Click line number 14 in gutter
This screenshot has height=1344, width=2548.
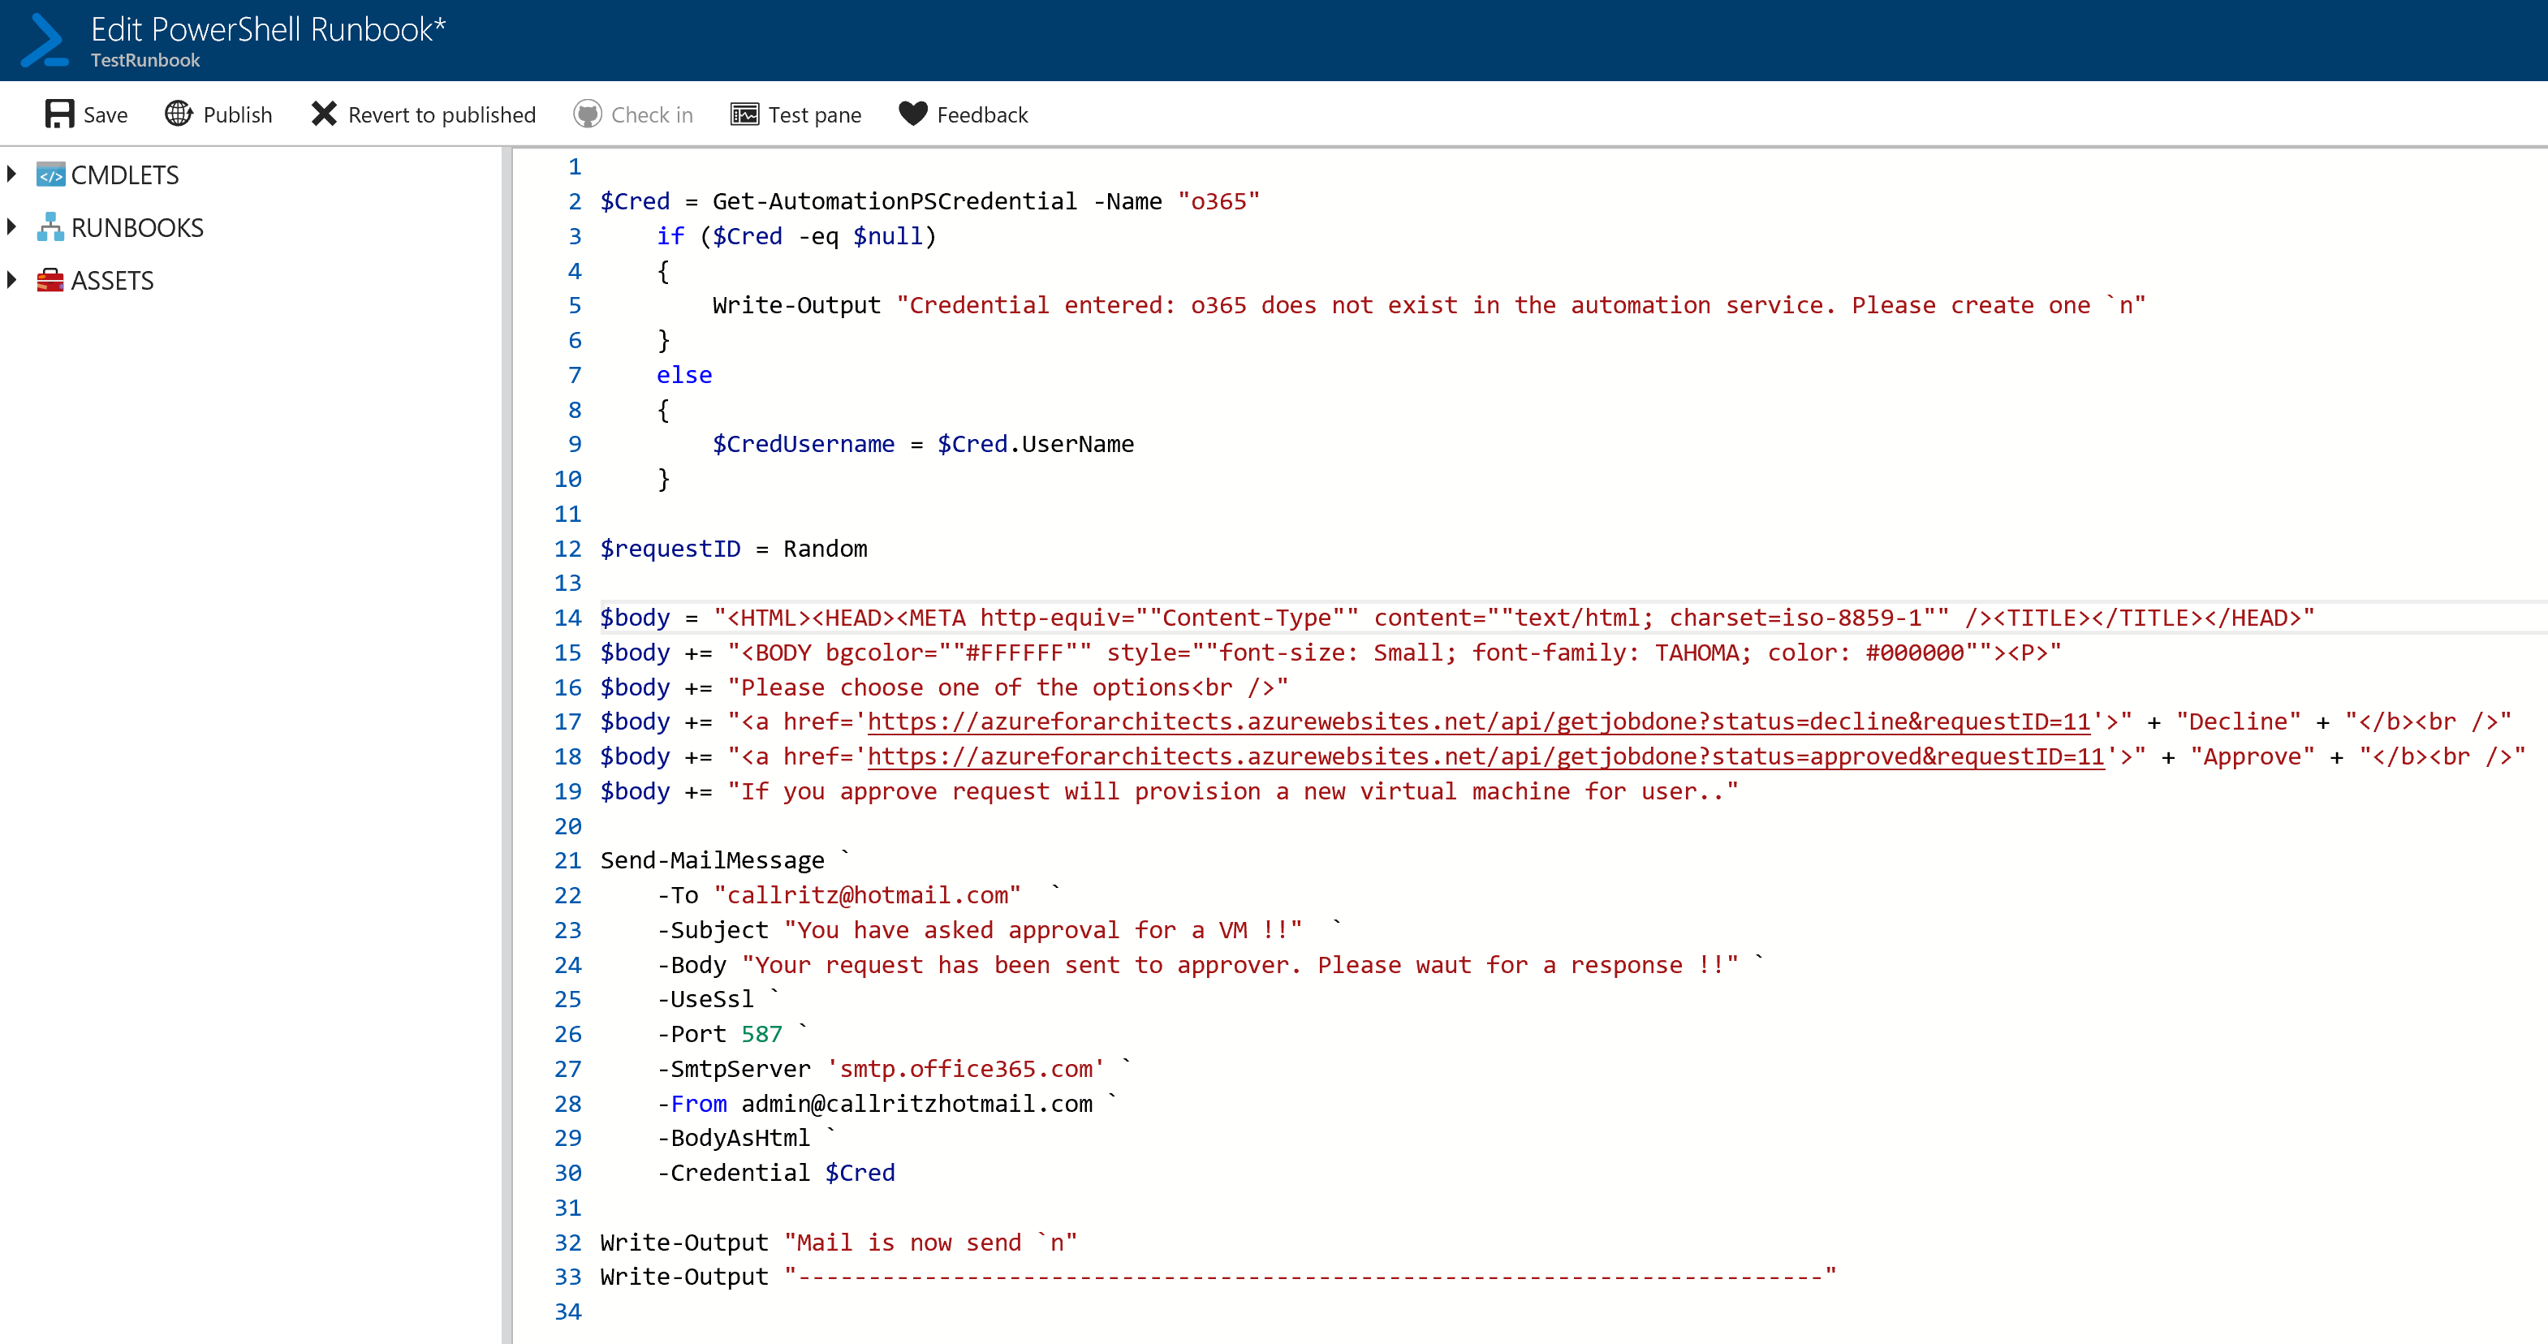pos(567,618)
